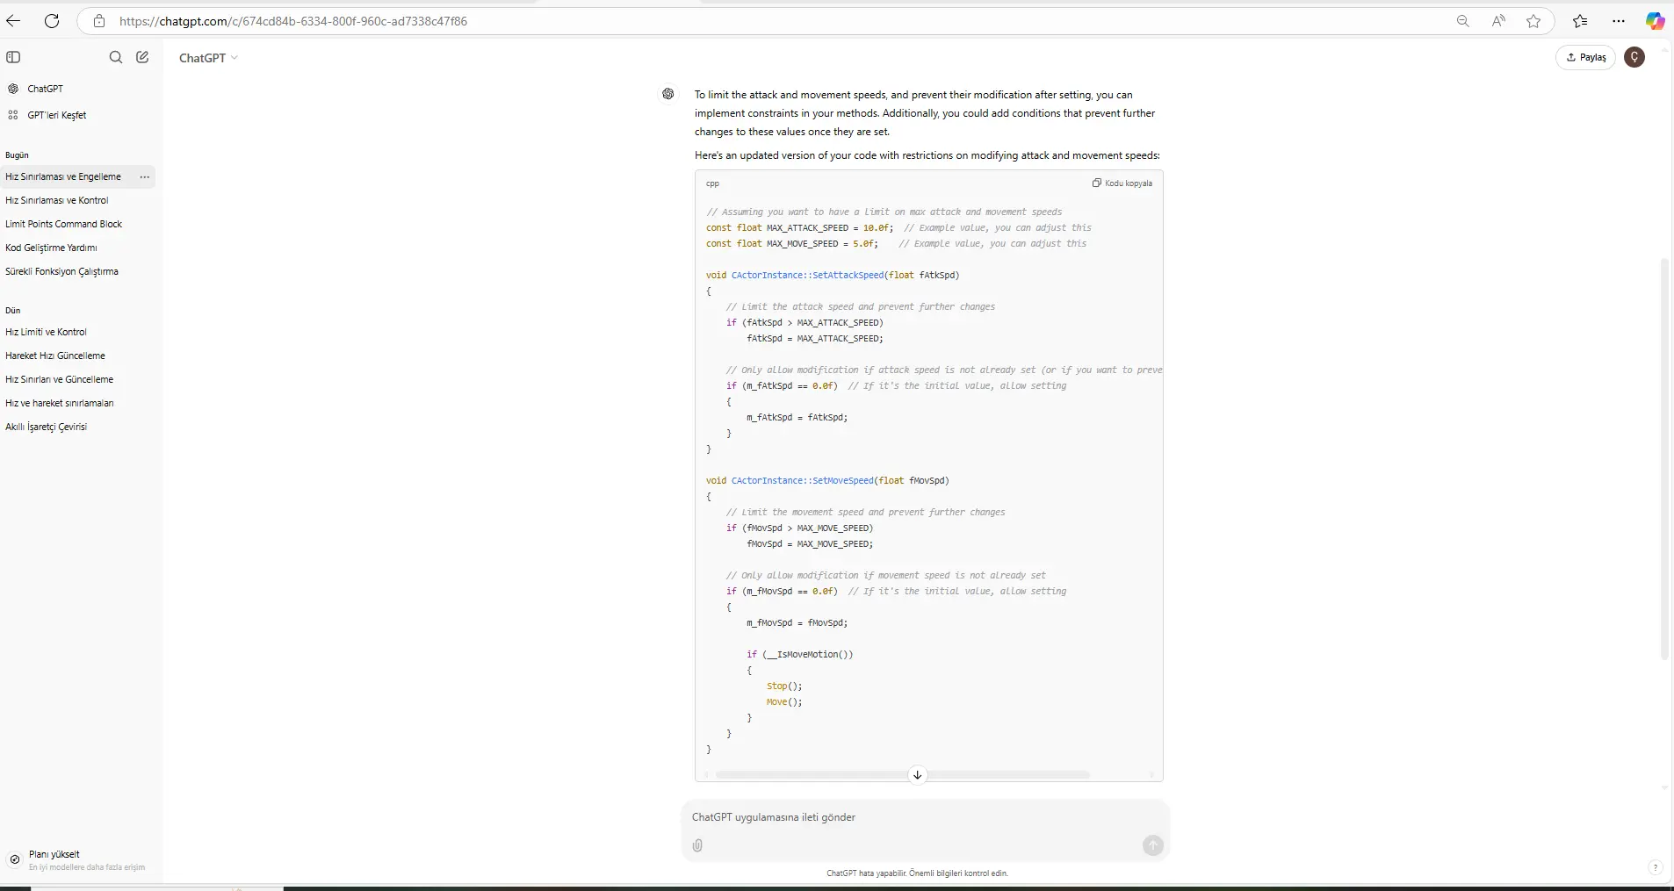Open GPT'leri Keşfet in sidebar
This screenshot has width=1674, height=891.
point(56,115)
